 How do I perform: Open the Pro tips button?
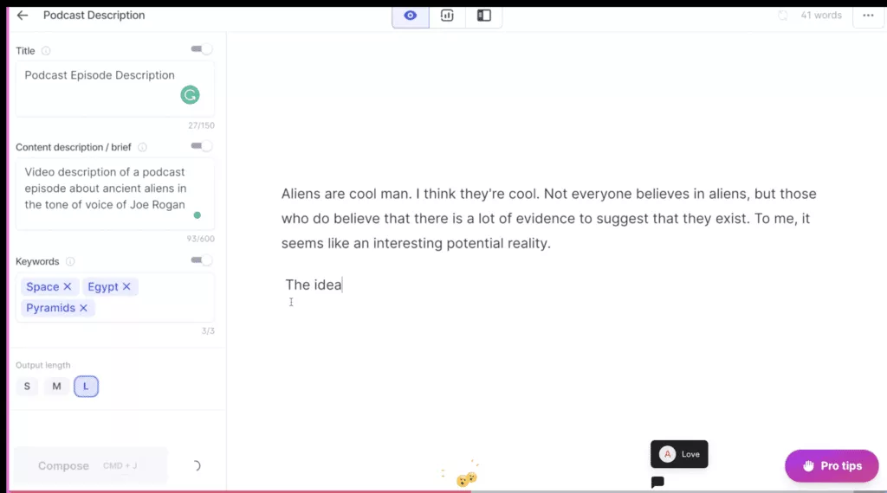coord(831,465)
